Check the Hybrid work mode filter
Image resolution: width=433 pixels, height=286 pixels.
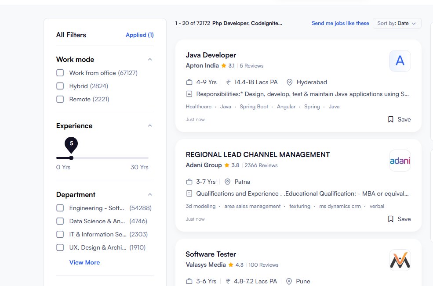(60, 86)
